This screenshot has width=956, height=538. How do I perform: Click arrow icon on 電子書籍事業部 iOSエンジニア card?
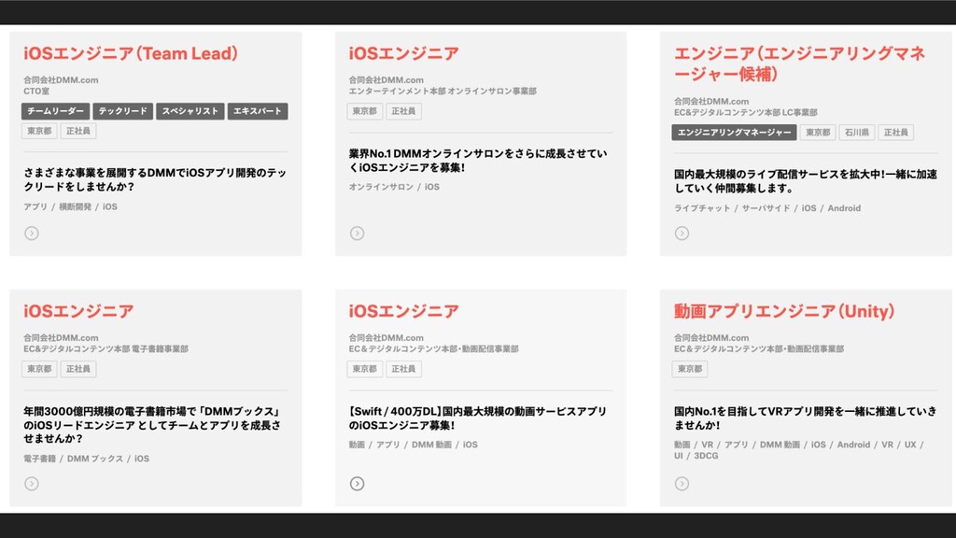coord(32,484)
